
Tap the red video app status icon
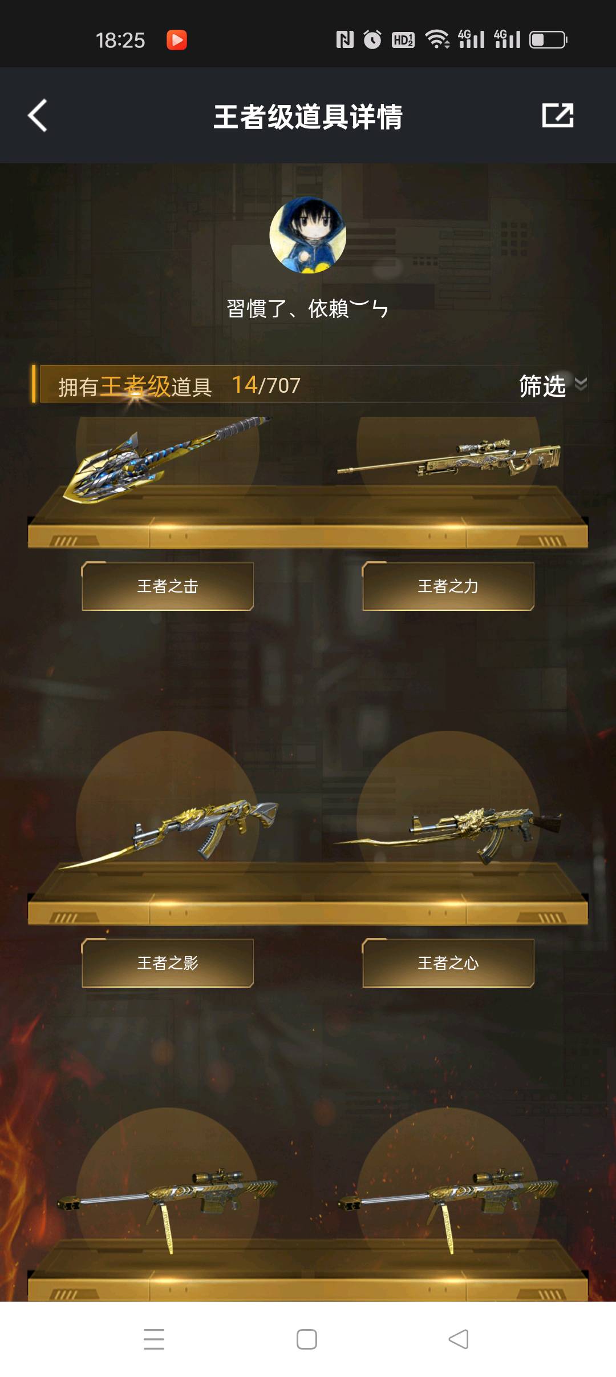pyautogui.click(x=177, y=40)
